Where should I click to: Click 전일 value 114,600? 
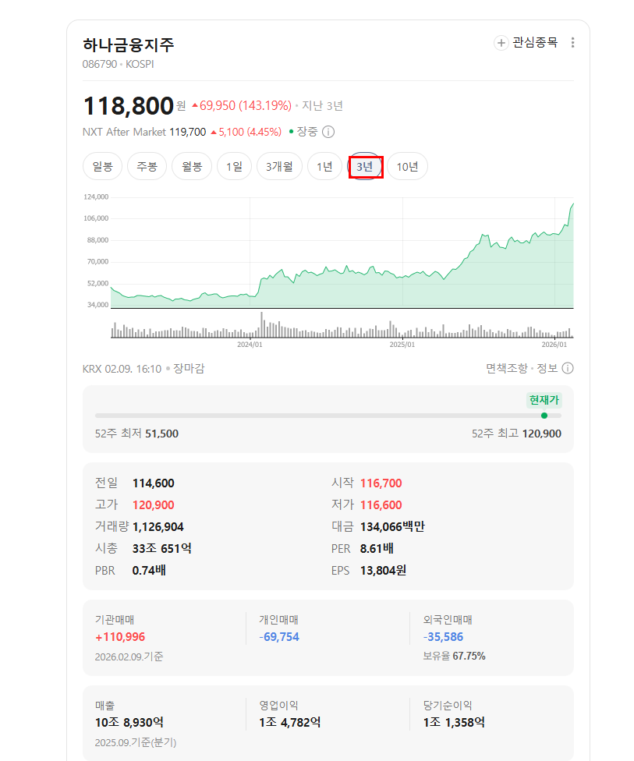[x=154, y=483]
